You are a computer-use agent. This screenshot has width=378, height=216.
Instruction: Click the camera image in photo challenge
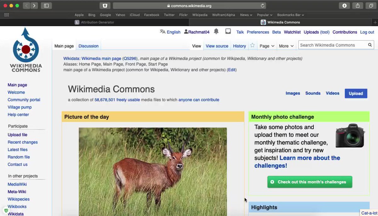coord(350,136)
